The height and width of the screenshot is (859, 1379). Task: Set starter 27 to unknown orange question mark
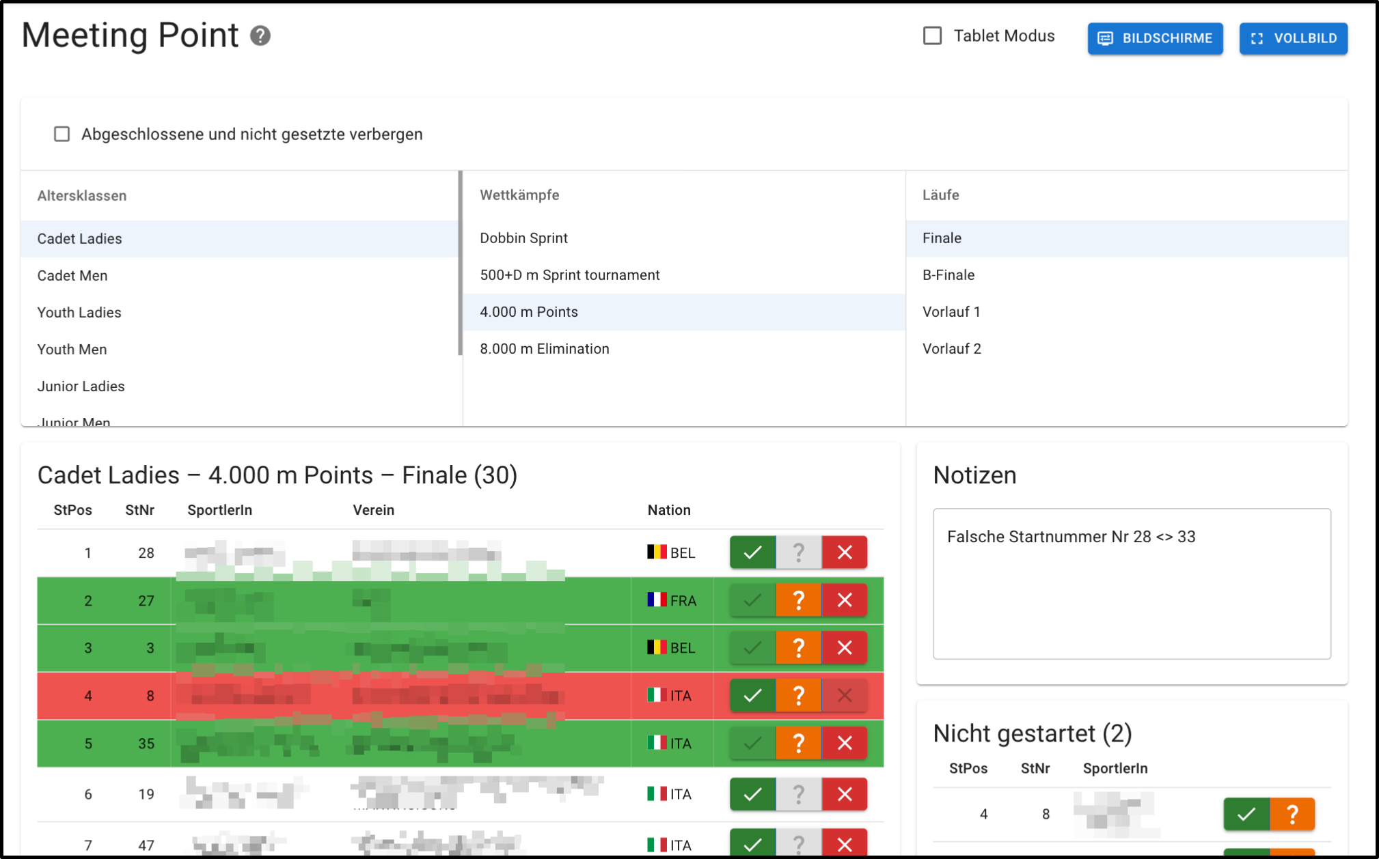pos(798,600)
